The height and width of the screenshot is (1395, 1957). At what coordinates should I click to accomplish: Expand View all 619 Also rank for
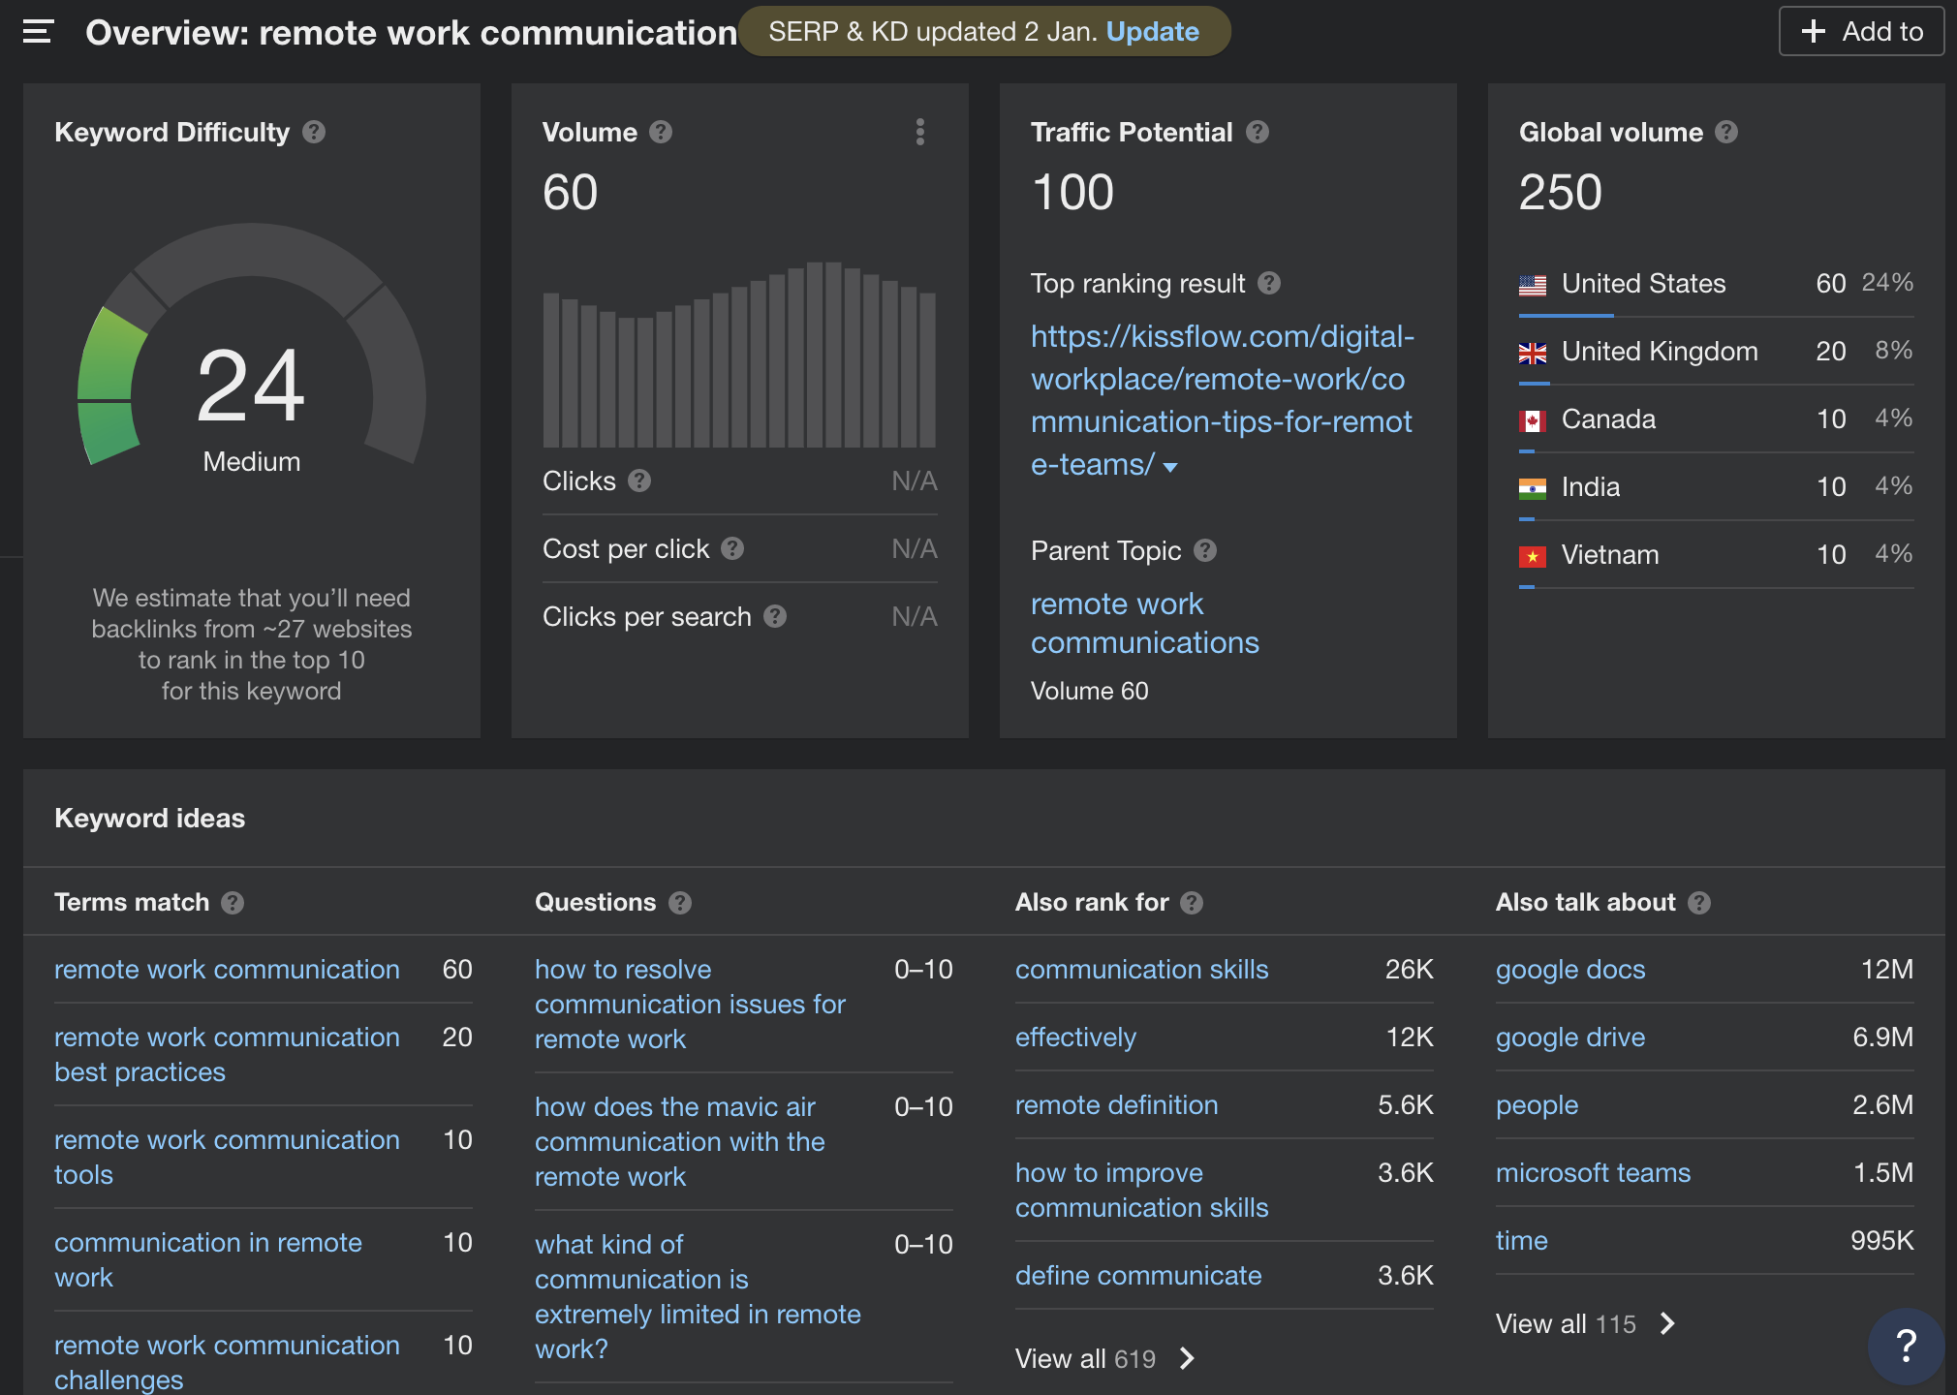[x=1104, y=1358]
